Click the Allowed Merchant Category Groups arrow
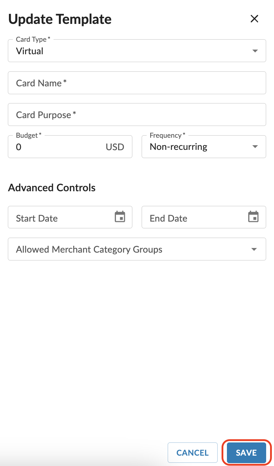The width and height of the screenshot is (274, 466). click(x=254, y=249)
